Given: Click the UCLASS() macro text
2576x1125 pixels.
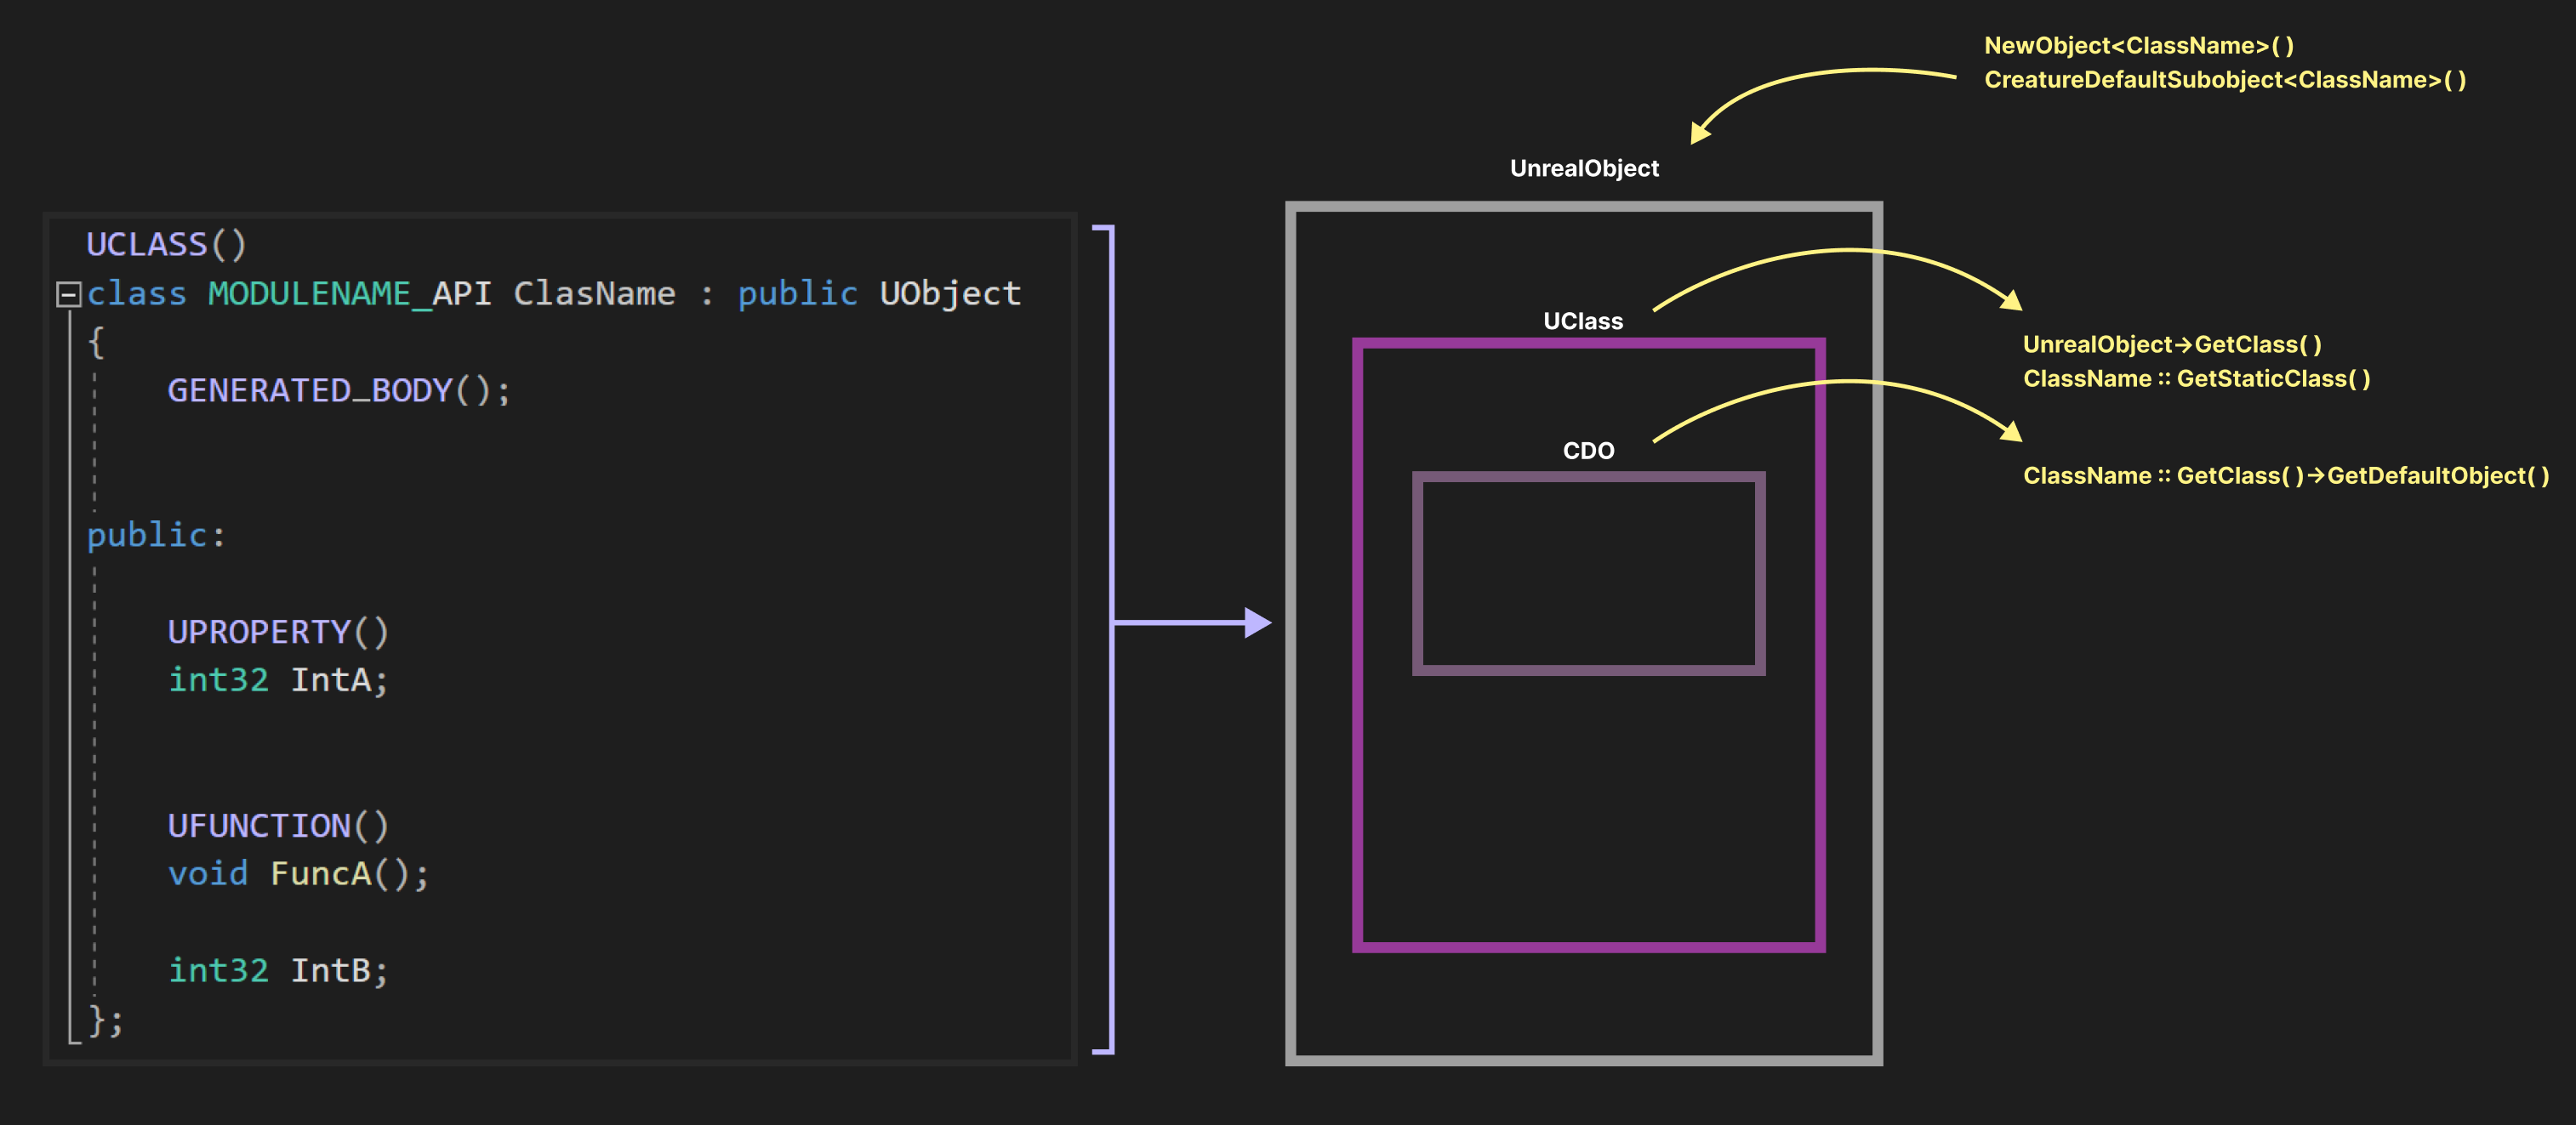Looking at the screenshot, I should click(165, 245).
